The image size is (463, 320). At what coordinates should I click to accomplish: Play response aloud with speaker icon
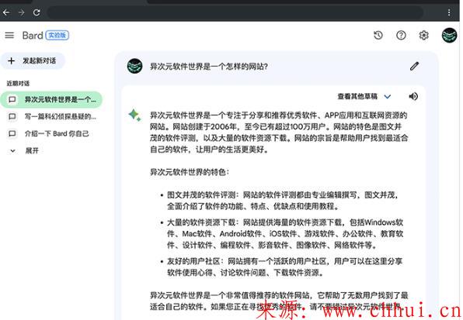pyautogui.click(x=413, y=96)
